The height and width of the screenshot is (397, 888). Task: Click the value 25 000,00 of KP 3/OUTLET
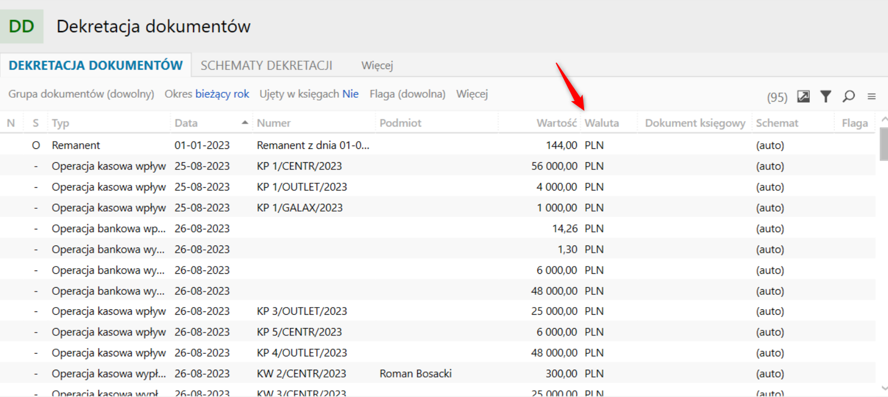click(x=555, y=311)
